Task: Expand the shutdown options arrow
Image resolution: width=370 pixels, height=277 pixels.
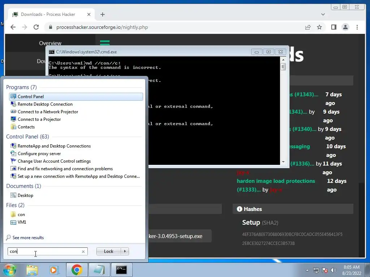Action: tap(125, 251)
